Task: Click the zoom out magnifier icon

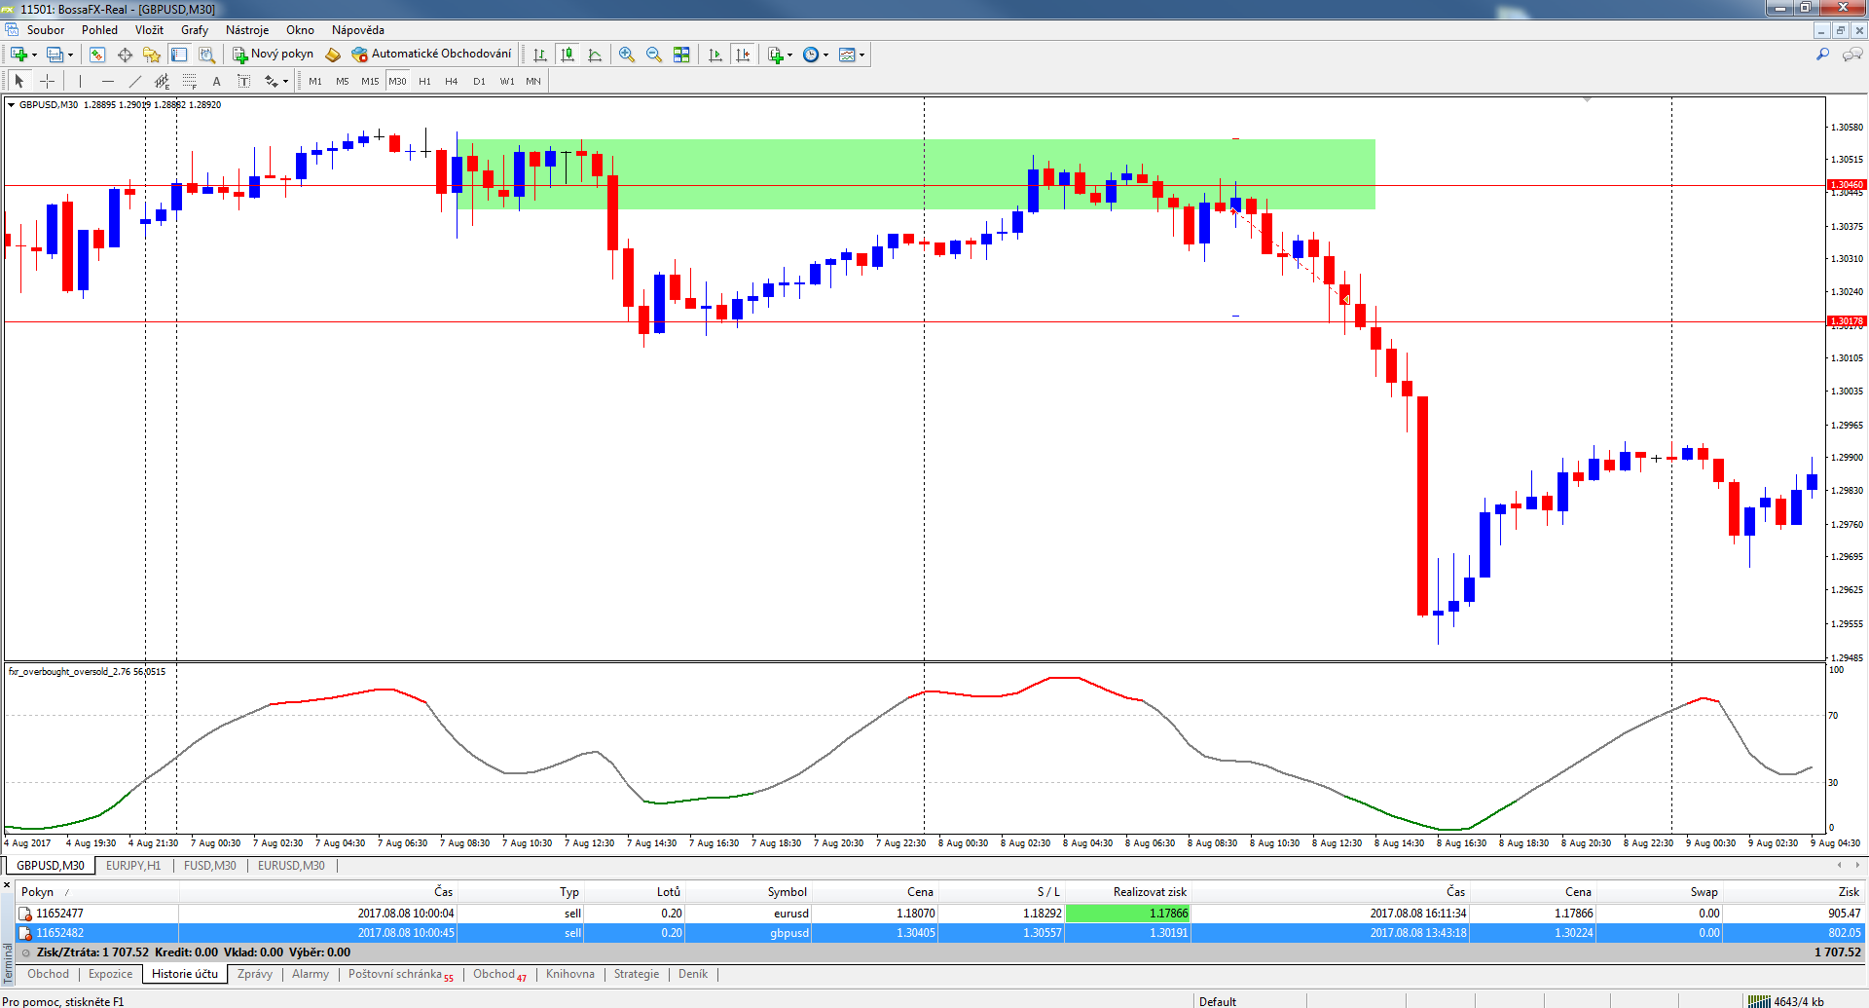Action: [x=654, y=55]
